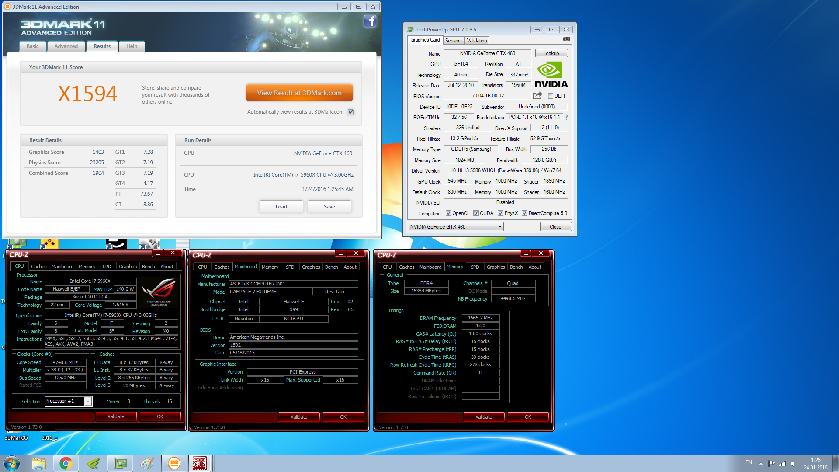This screenshot has width=839, height=472.
Task: Click the NB Frequency value 4498.6 MHz
Action: (x=513, y=299)
